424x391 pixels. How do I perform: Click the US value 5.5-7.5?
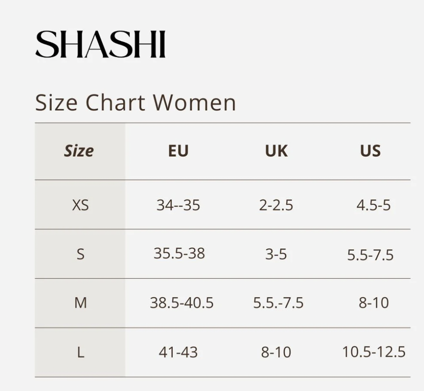pos(370,255)
